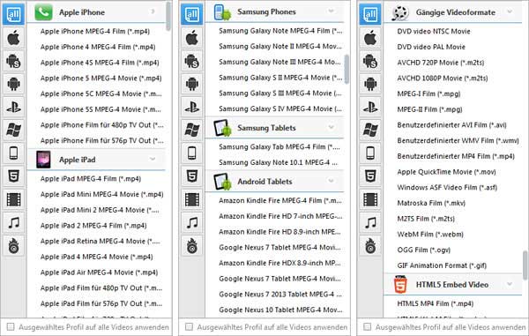The width and height of the screenshot is (529, 336).
Task: Click the scrollbar thumb in the Apple iPhone panel
Action: click(168, 16)
